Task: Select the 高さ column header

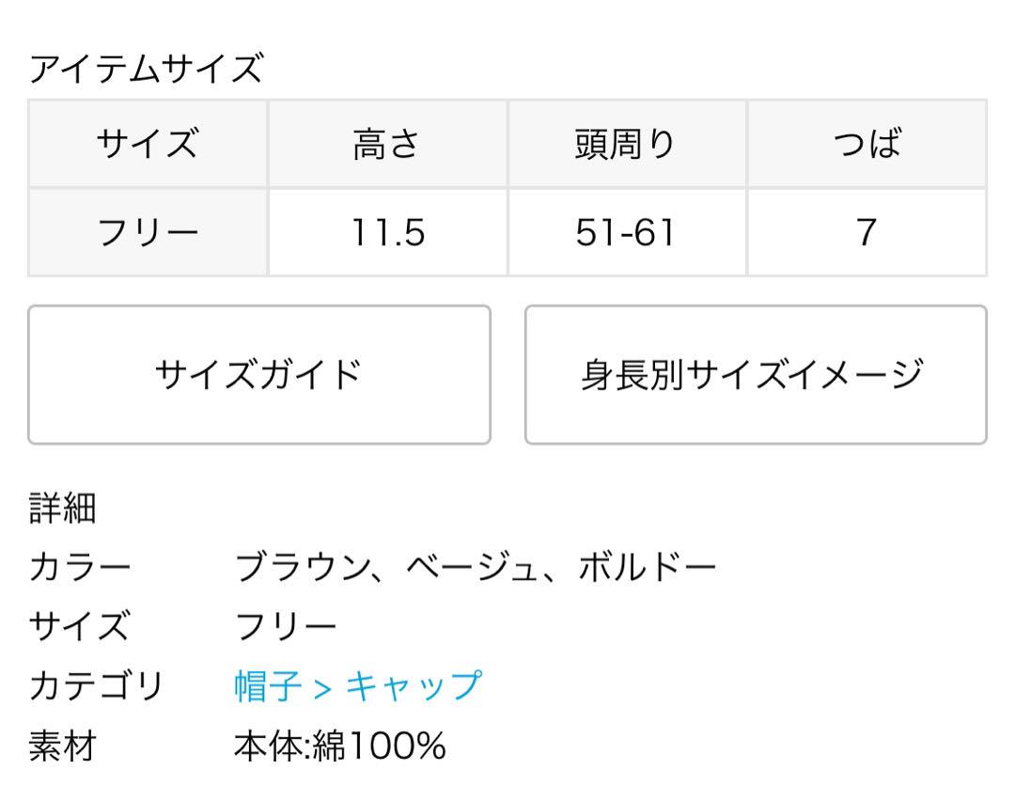Action: 387,144
